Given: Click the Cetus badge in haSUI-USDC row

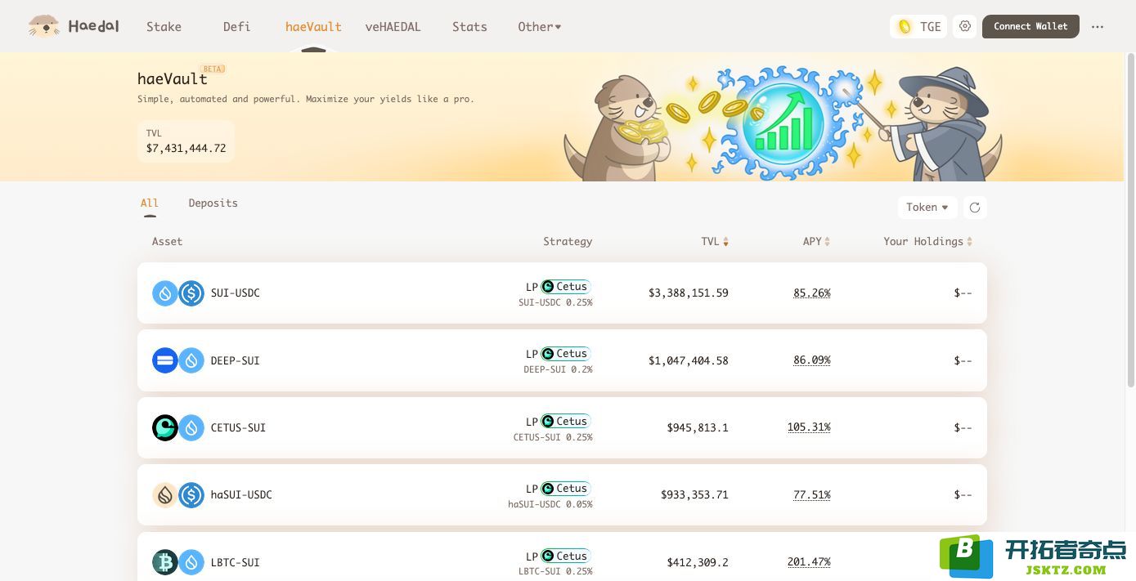Looking at the screenshot, I should coord(565,489).
